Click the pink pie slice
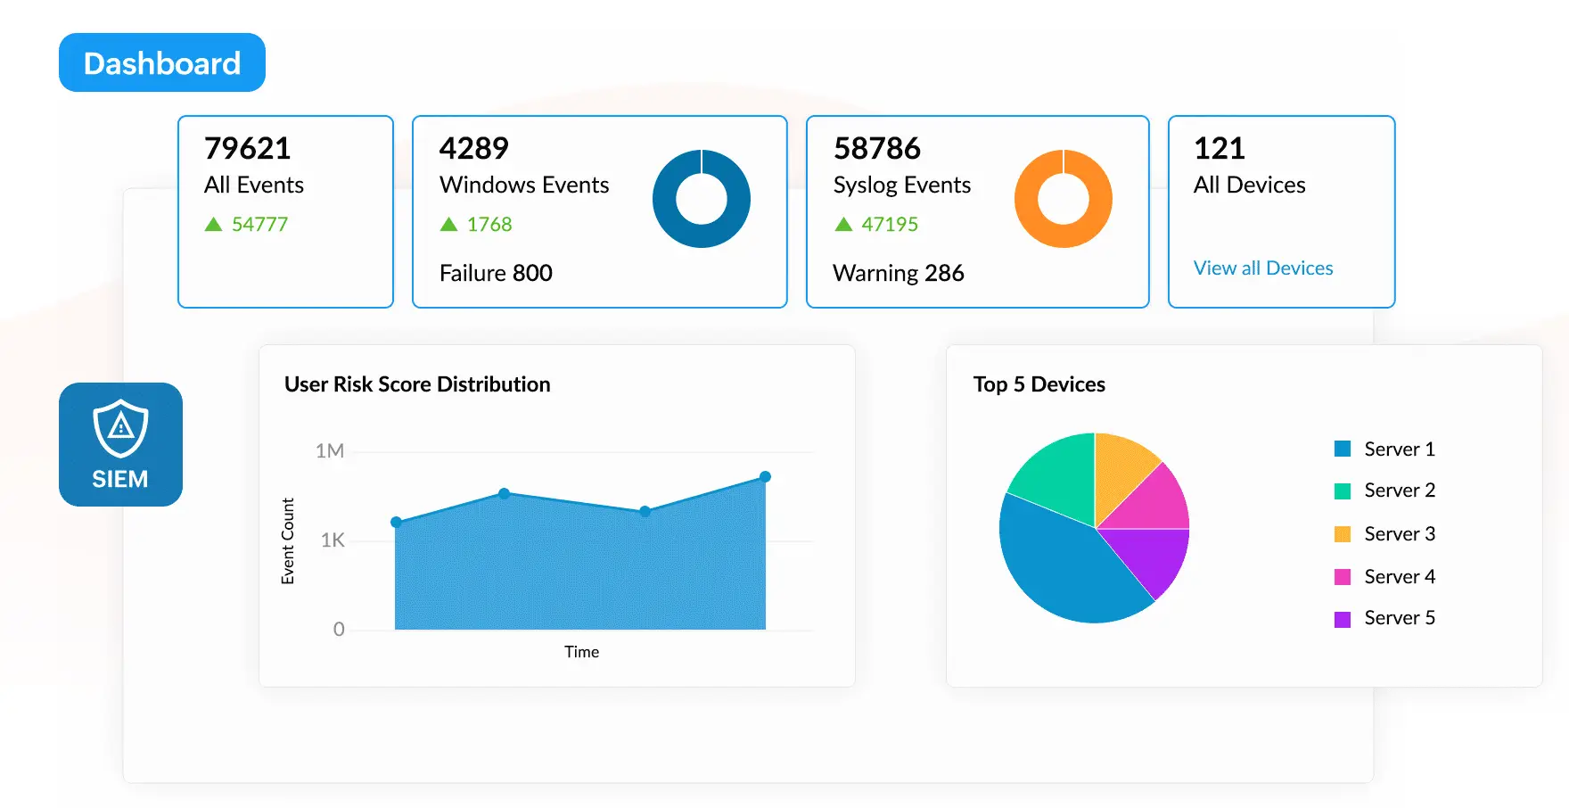This screenshot has height=808, width=1569. (x=1152, y=502)
